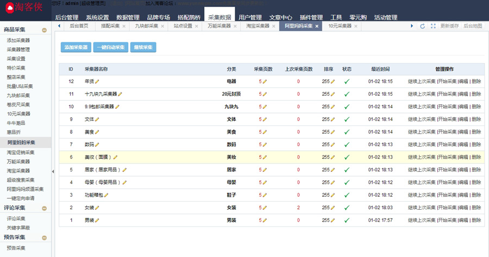The height and width of the screenshot is (257, 489).
Task: Click the sidebar collapse handle arrow
Action: (x=53, y=172)
